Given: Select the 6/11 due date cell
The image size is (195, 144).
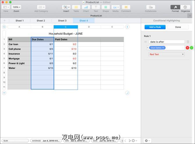Looking at the screenshot, I should [x=42, y=54].
